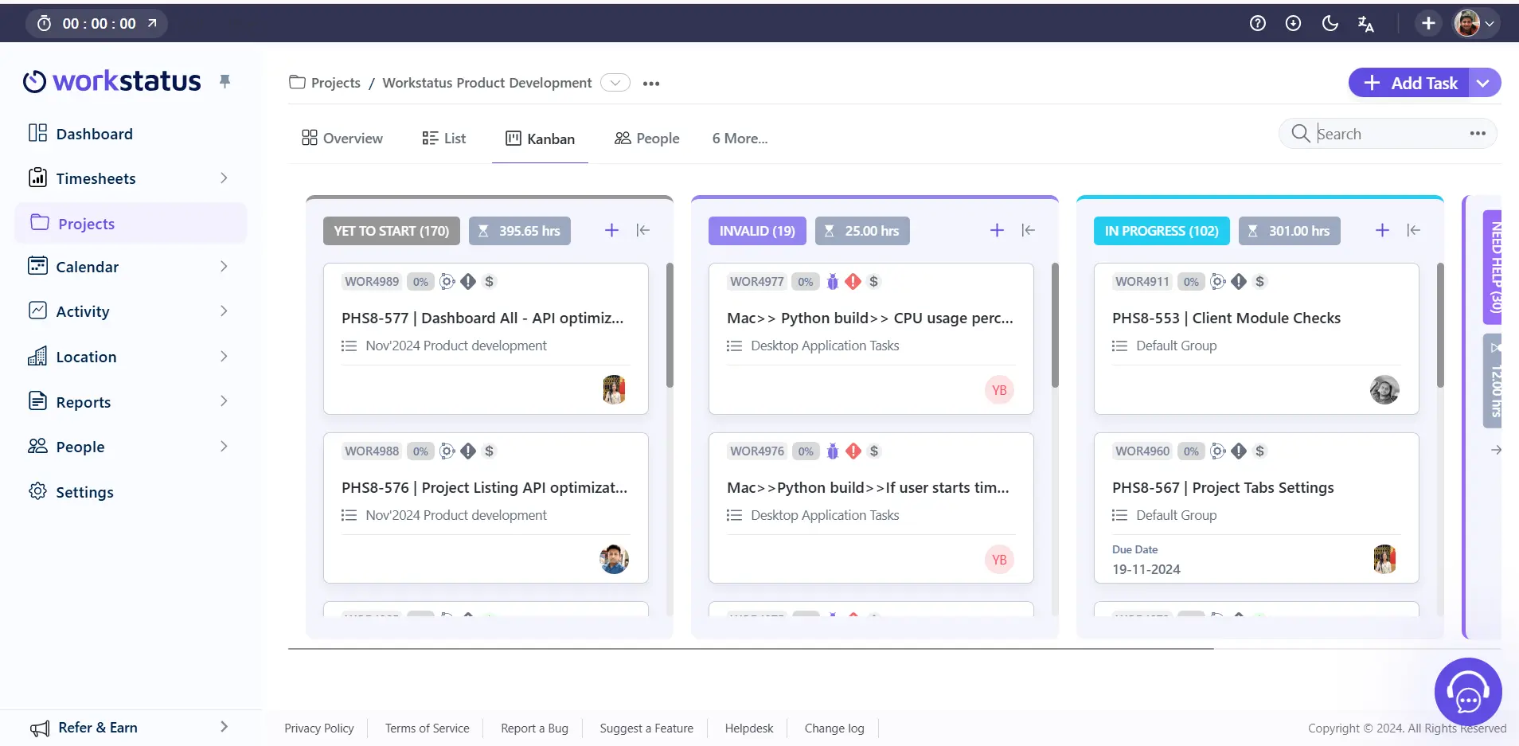The image size is (1519, 746).
Task: Click the download app icon
Action: coord(1294,23)
